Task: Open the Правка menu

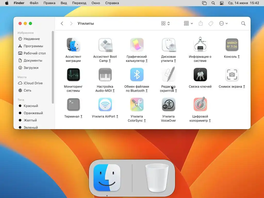Action: click(x=49, y=3)
